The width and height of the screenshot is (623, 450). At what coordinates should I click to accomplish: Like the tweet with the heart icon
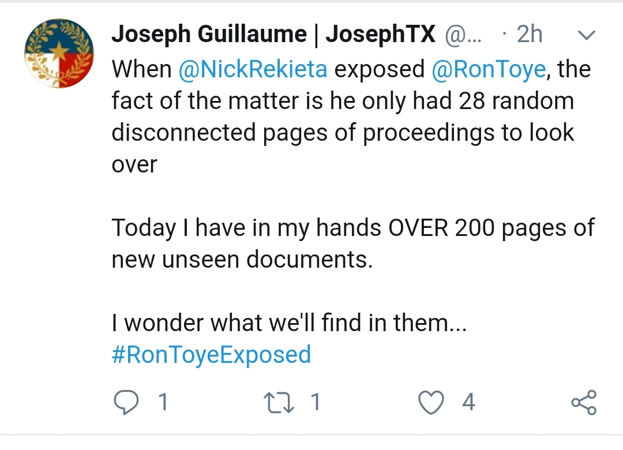click(x=431, y=402)
